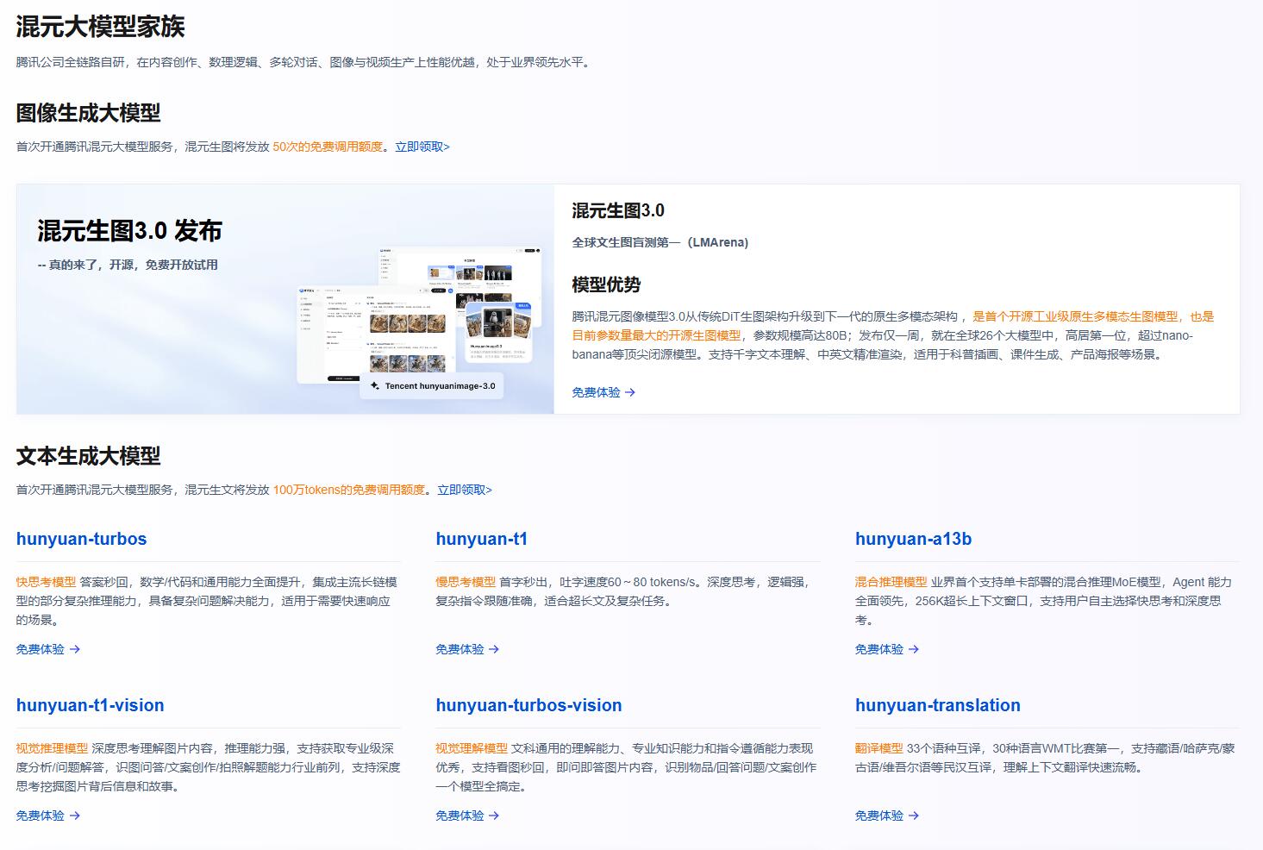Click the orange 50次的免费调用额度 text
The width and height of the screenshot is (1263, 850).
pos(328,147)
